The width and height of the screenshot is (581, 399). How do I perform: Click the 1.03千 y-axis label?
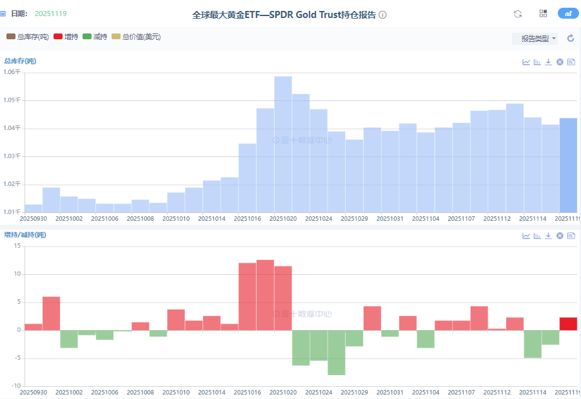coord(12,156)
